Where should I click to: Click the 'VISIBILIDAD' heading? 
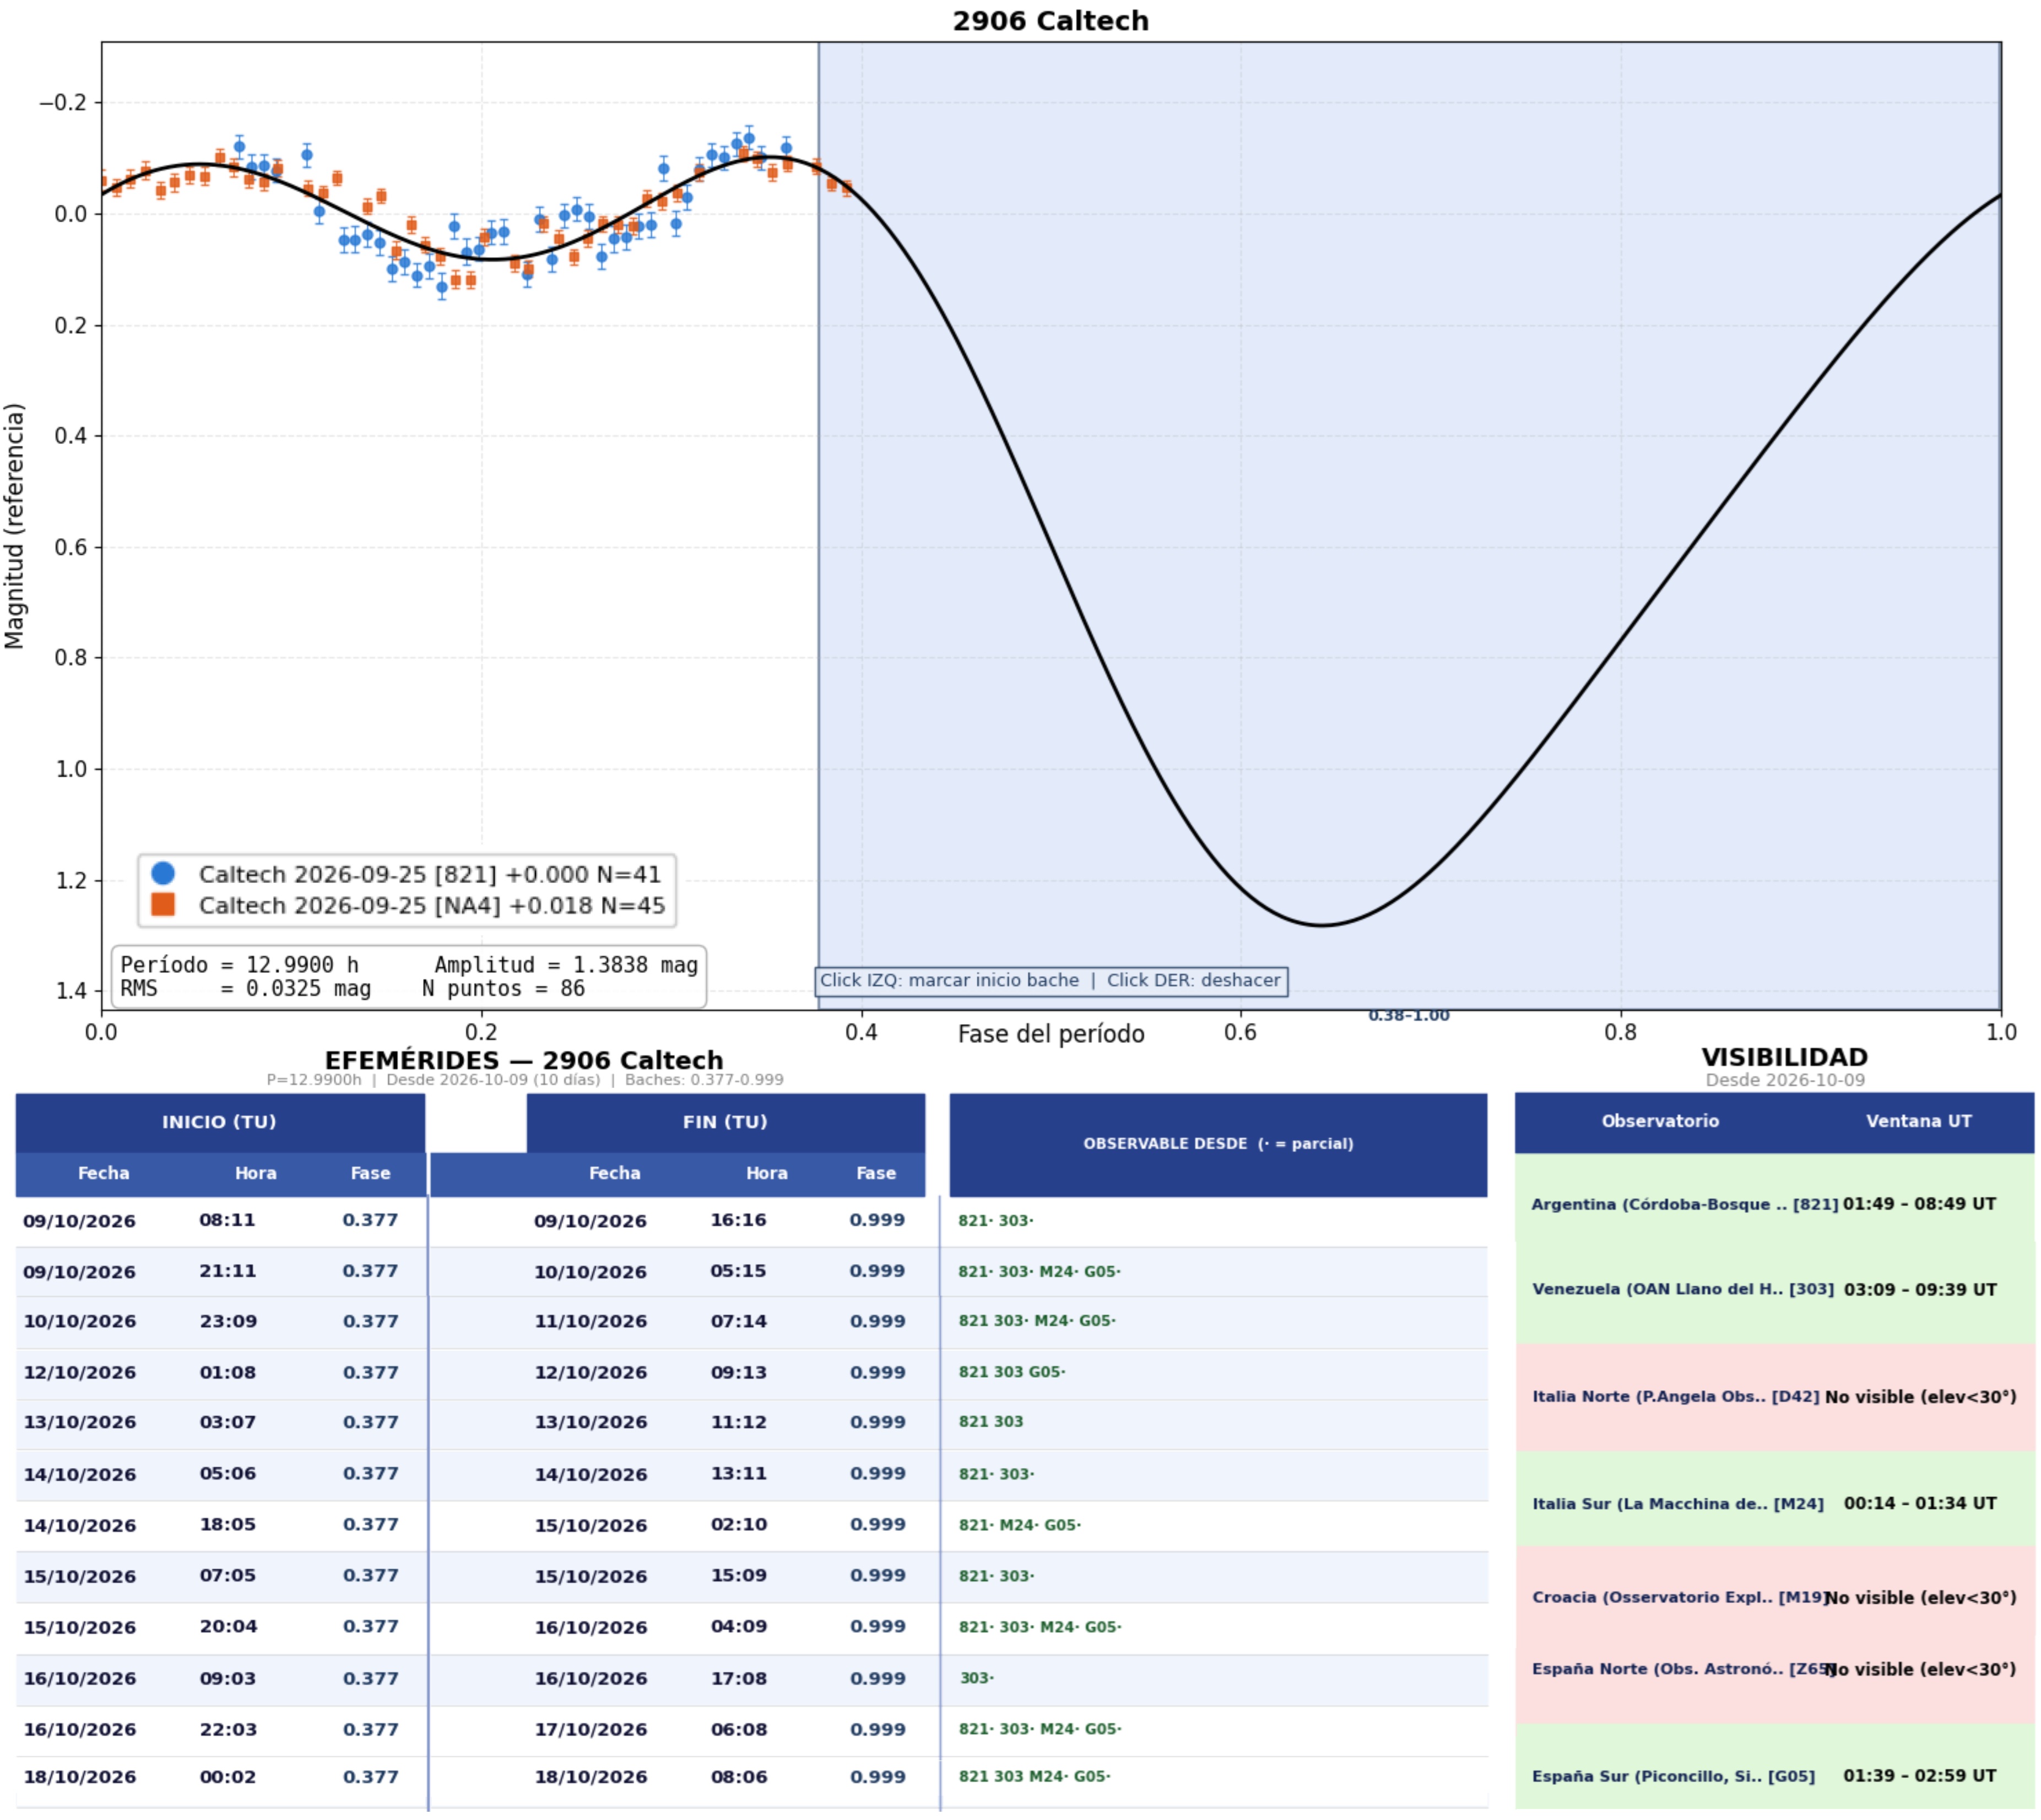[x=1784, y=1057]
